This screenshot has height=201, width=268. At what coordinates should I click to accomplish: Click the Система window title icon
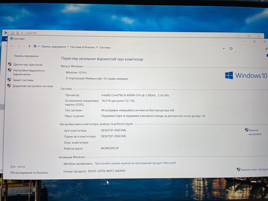coord(11,38)
